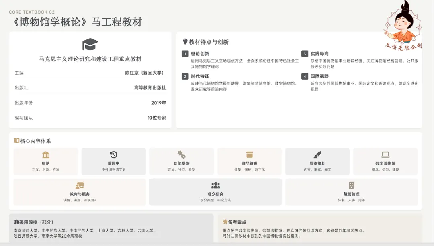Click the subtitle 定义、特征、分类
Image resolution: width=434 pixels, height=246 pixels.
tap(182, 169)
